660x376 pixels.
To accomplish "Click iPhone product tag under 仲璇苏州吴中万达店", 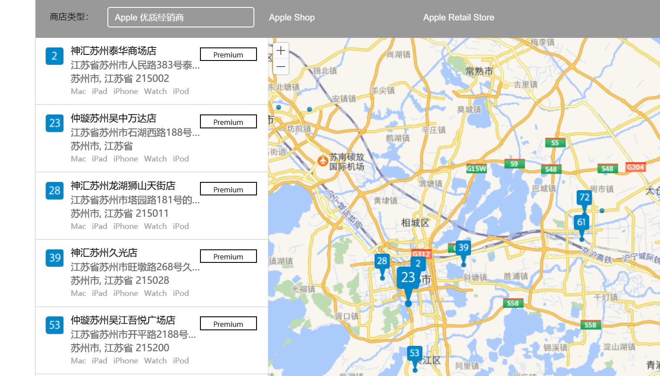I will pyautogui.click(x=126, y=159).
